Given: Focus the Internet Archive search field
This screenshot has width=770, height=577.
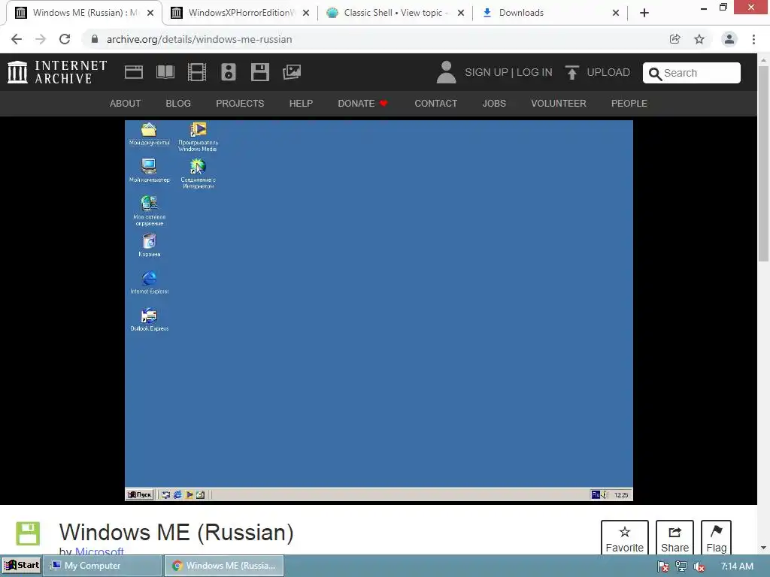Looking at the screenshot, I should point(692,73).
